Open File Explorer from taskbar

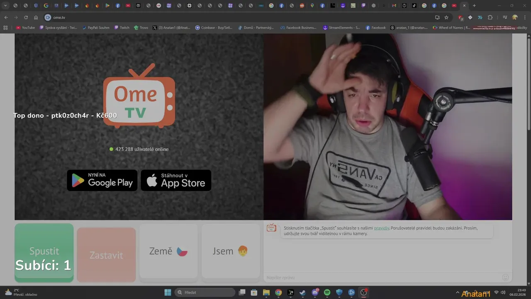pyautogui.click(x=266, y=292)
